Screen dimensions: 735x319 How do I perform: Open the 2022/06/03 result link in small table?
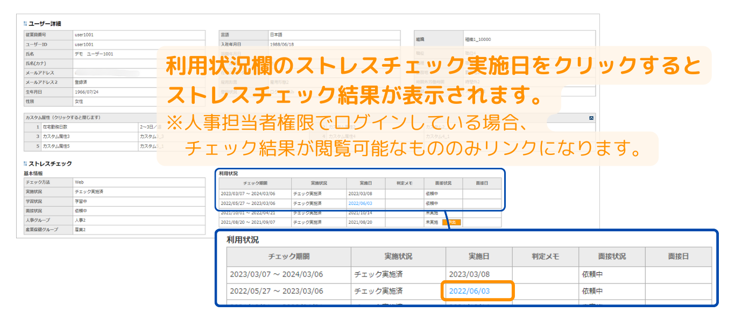(360, 203)
